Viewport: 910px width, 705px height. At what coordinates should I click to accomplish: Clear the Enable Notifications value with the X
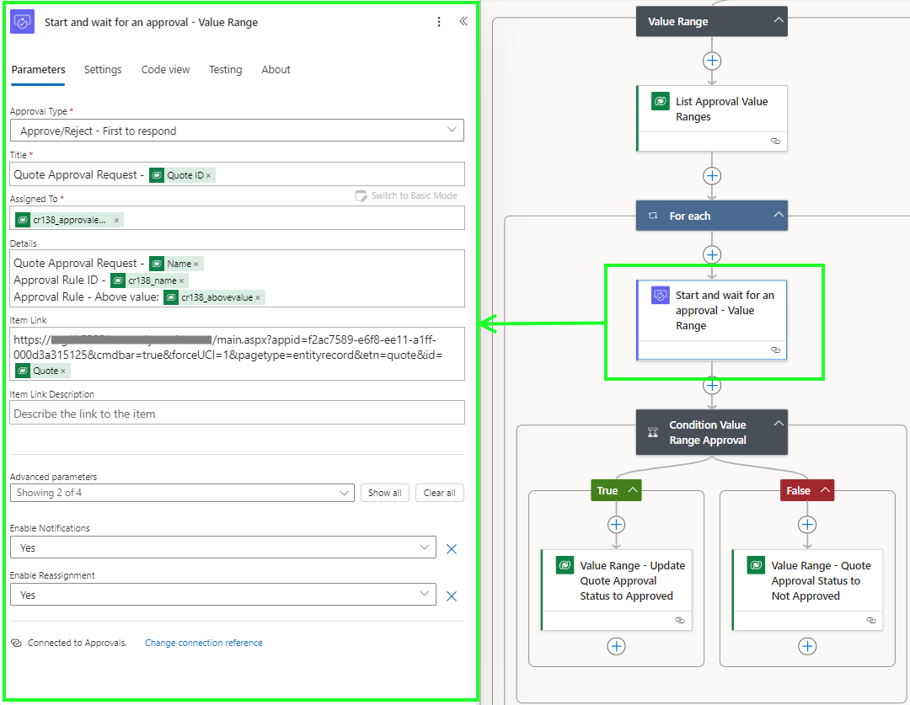point(451,548)
